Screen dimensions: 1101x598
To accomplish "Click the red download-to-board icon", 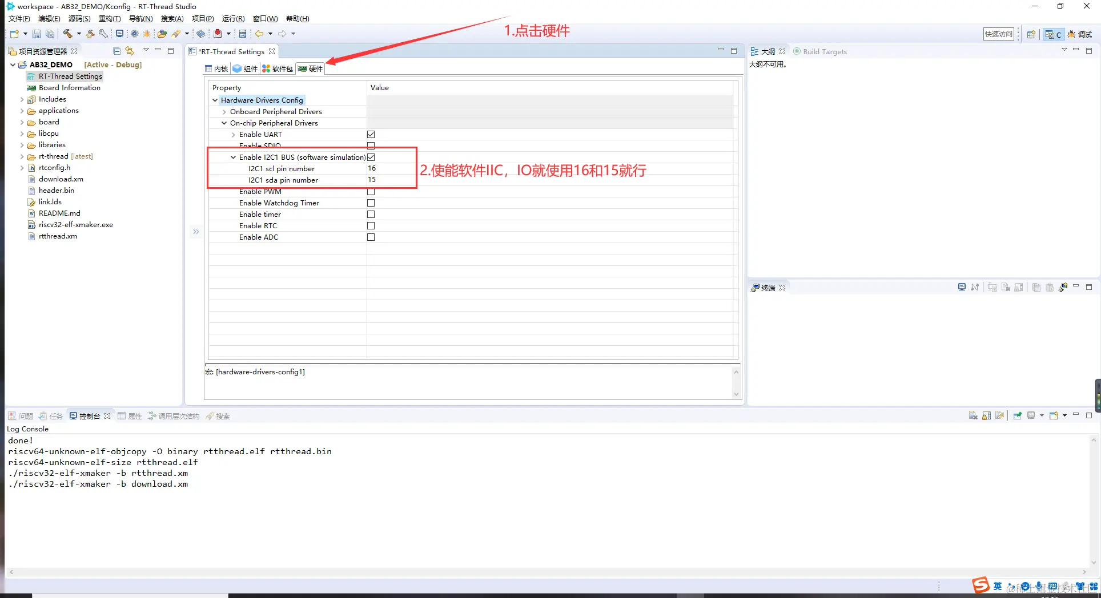I will tap(218, 34).
